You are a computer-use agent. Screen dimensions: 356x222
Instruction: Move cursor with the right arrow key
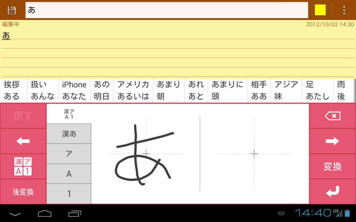[x=332, y=141]
